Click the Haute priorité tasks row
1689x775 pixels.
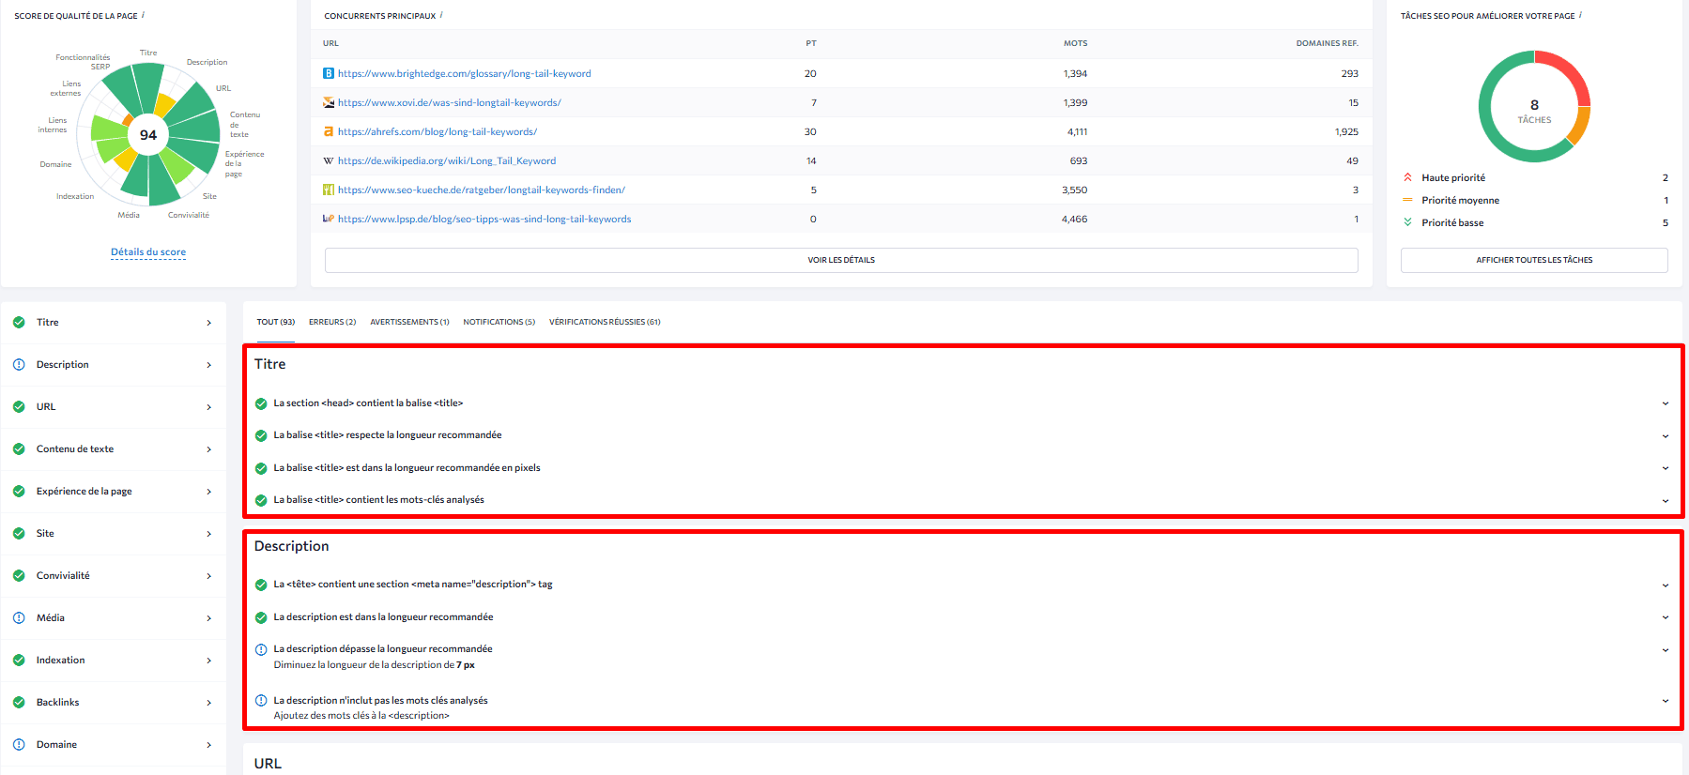click(x=1534, y=177)
